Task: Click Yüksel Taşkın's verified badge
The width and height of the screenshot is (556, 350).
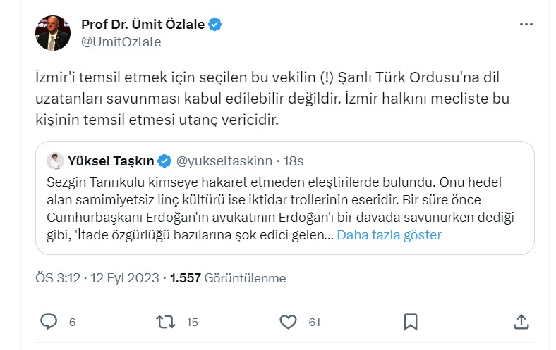Action: (x=164, y=161)
